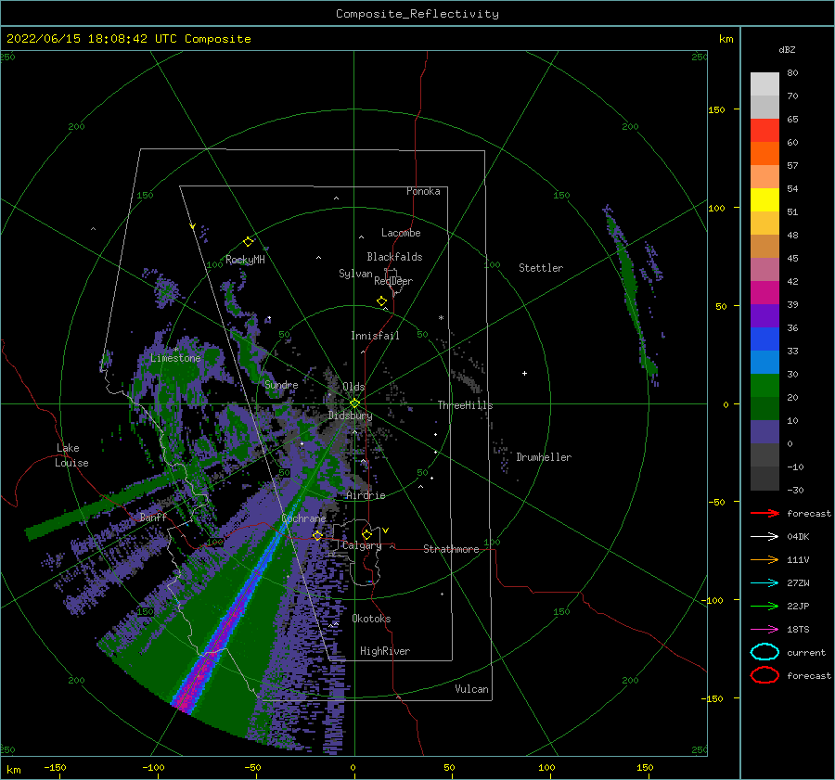
Task: Click the yellow diamond marker near RockyMH
Action: [248, 242]
